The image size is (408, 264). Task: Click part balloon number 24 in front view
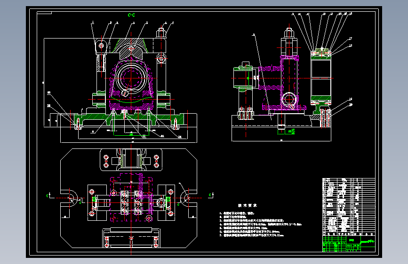180,137
